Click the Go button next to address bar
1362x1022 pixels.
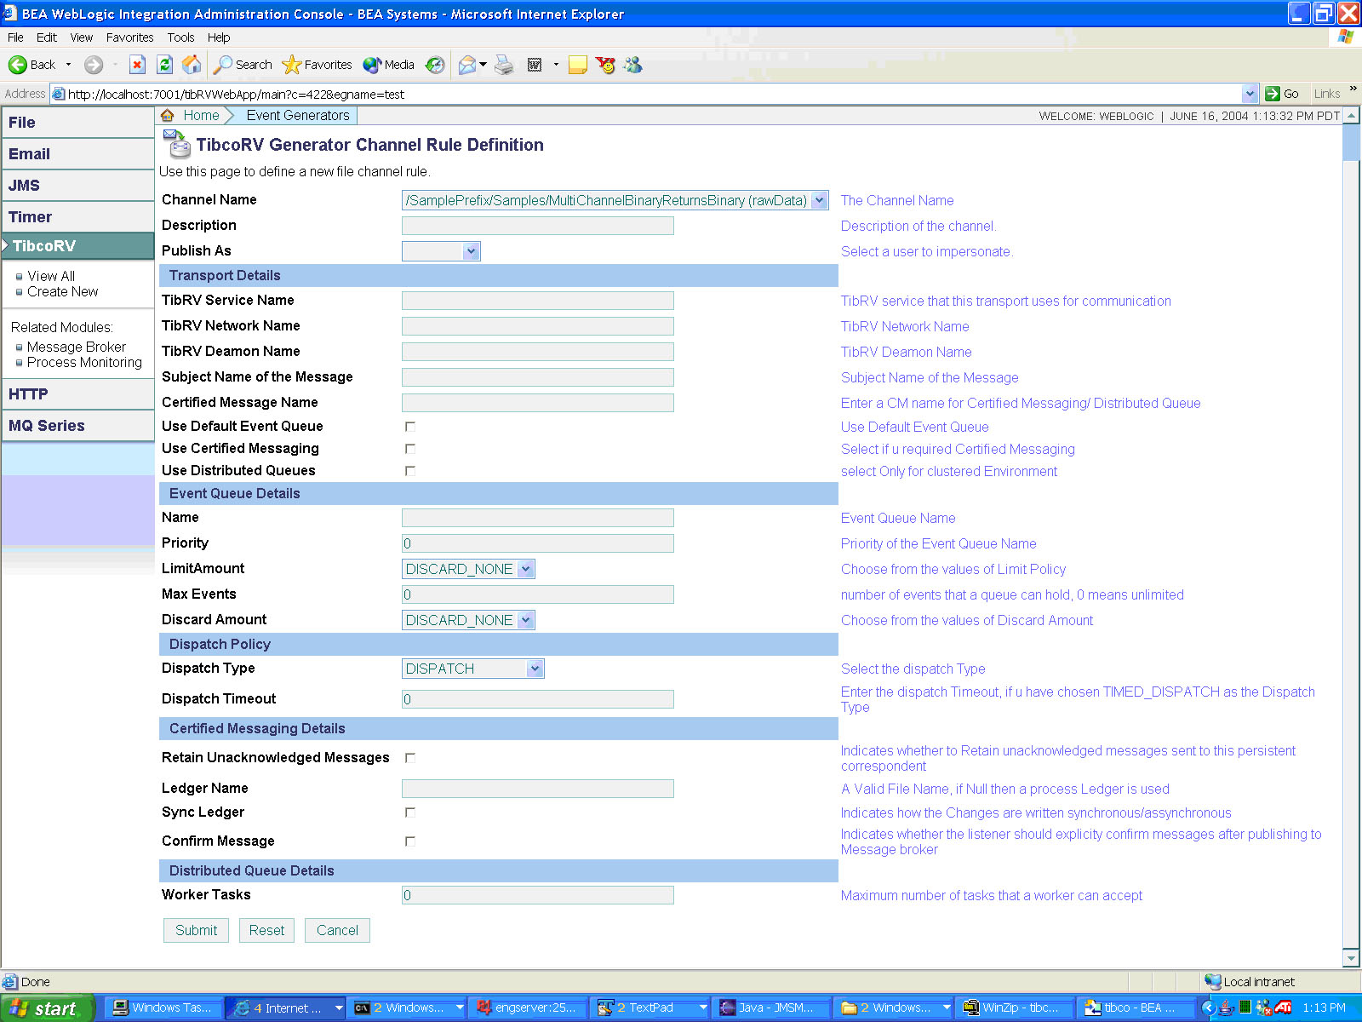[x=1282, y=94]
